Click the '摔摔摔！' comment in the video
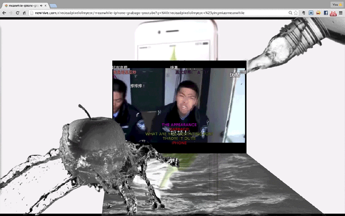Viewport: 345px width, 216px height. tap(137, 86)
